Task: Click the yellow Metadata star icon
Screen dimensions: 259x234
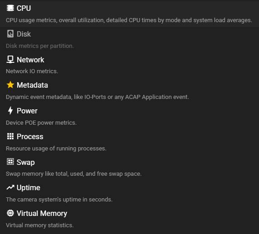Action: (x=10, y=85)
